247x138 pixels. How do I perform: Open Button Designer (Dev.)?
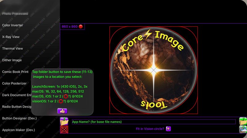pos(19,118)
